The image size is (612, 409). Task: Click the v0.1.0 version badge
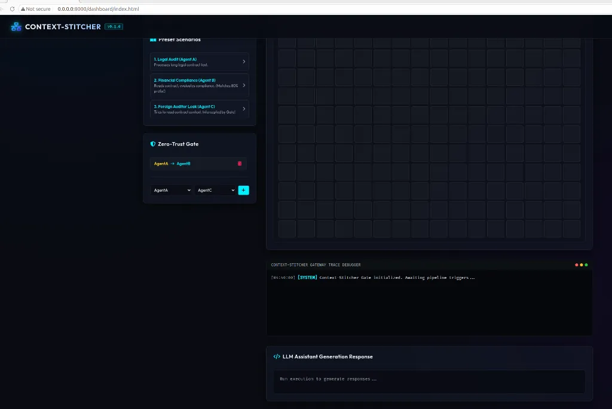[114, 26]
